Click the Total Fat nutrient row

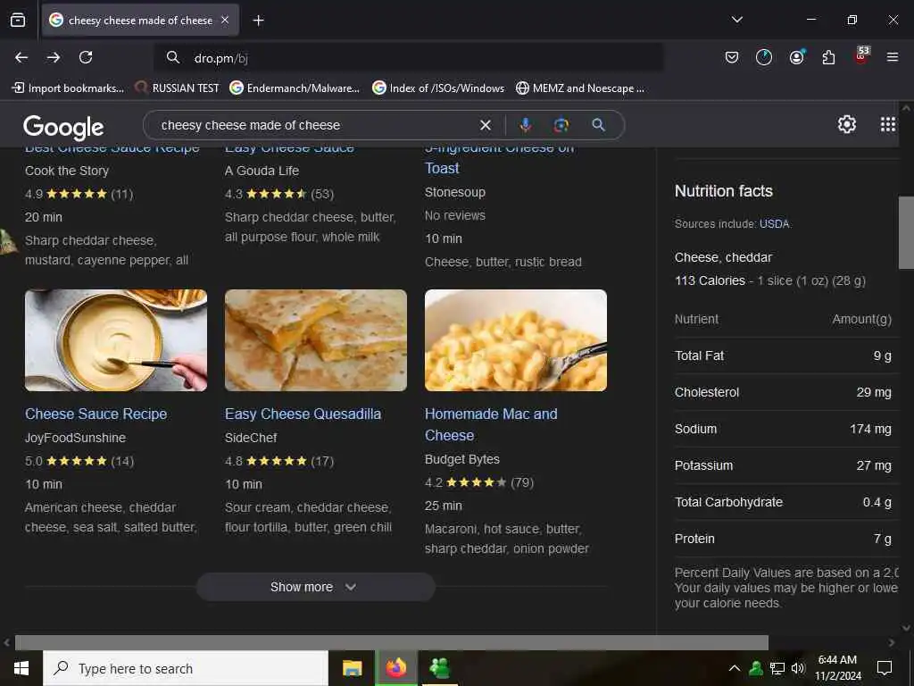point(783,356)
